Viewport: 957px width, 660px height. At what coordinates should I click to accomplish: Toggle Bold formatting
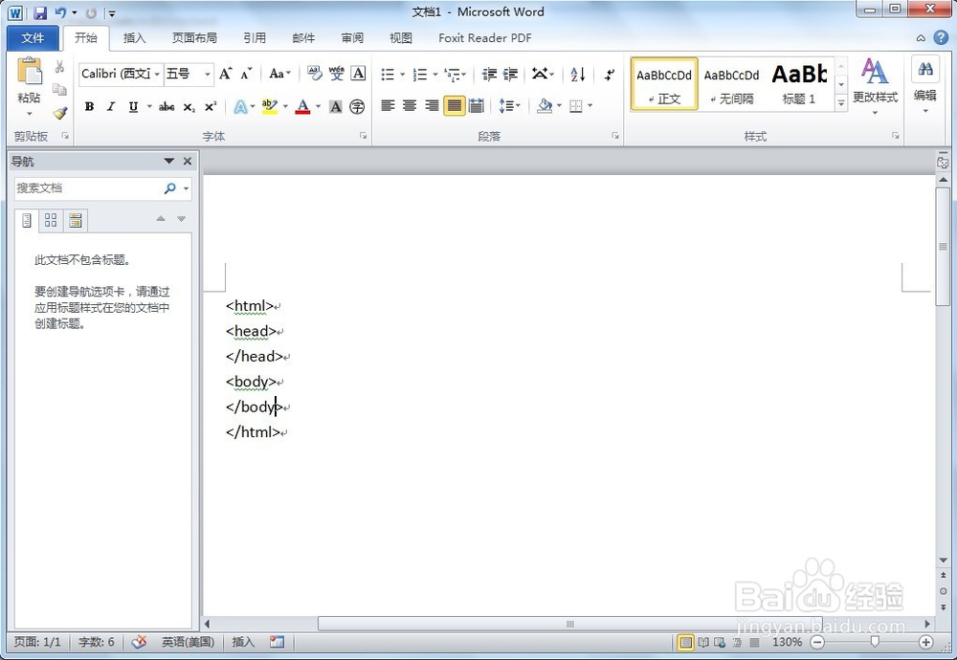click(x=89, y=107)
